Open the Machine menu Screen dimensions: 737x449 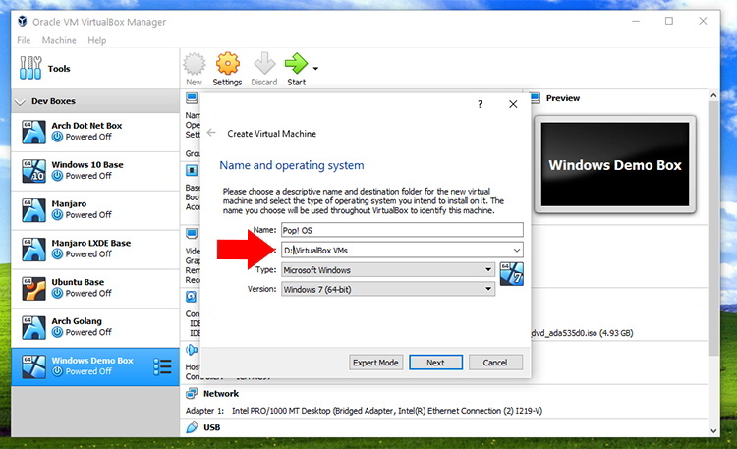(59, 40)
